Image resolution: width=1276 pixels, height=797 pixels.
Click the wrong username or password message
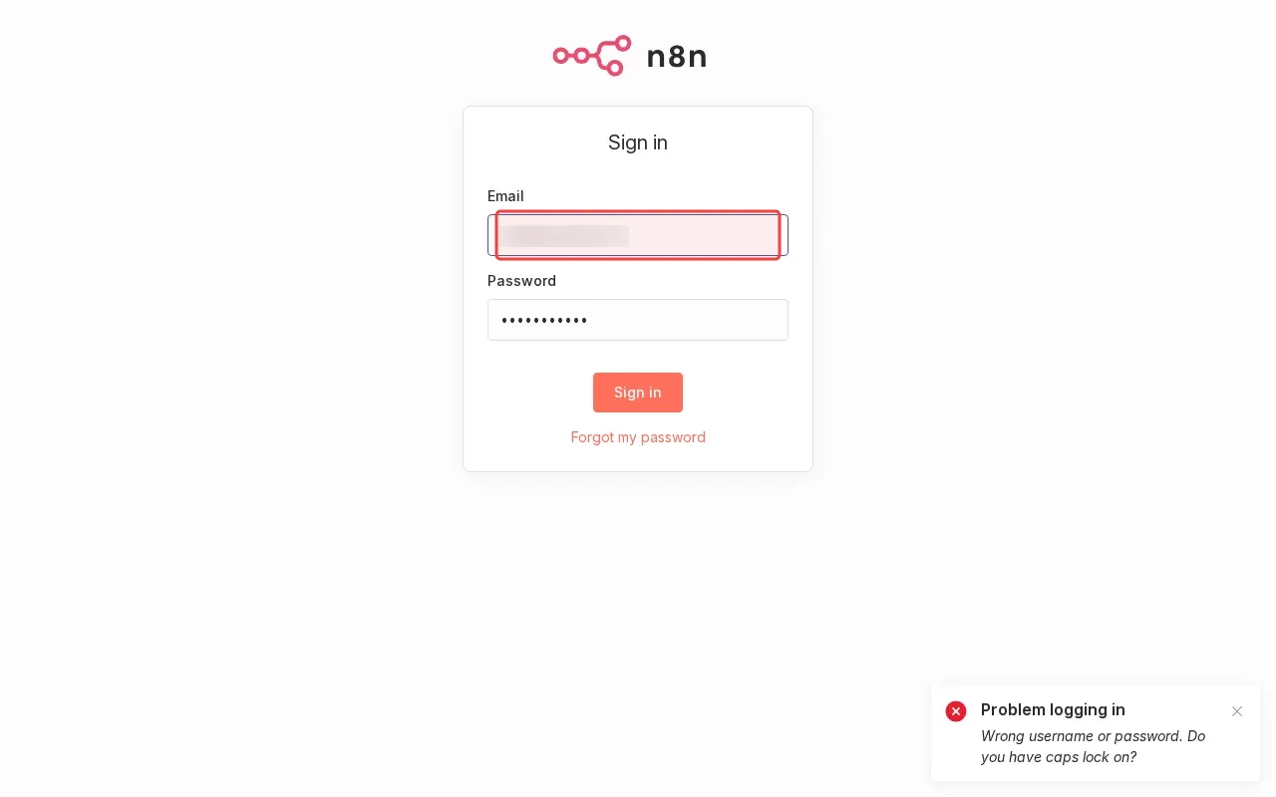point(1093,746)
